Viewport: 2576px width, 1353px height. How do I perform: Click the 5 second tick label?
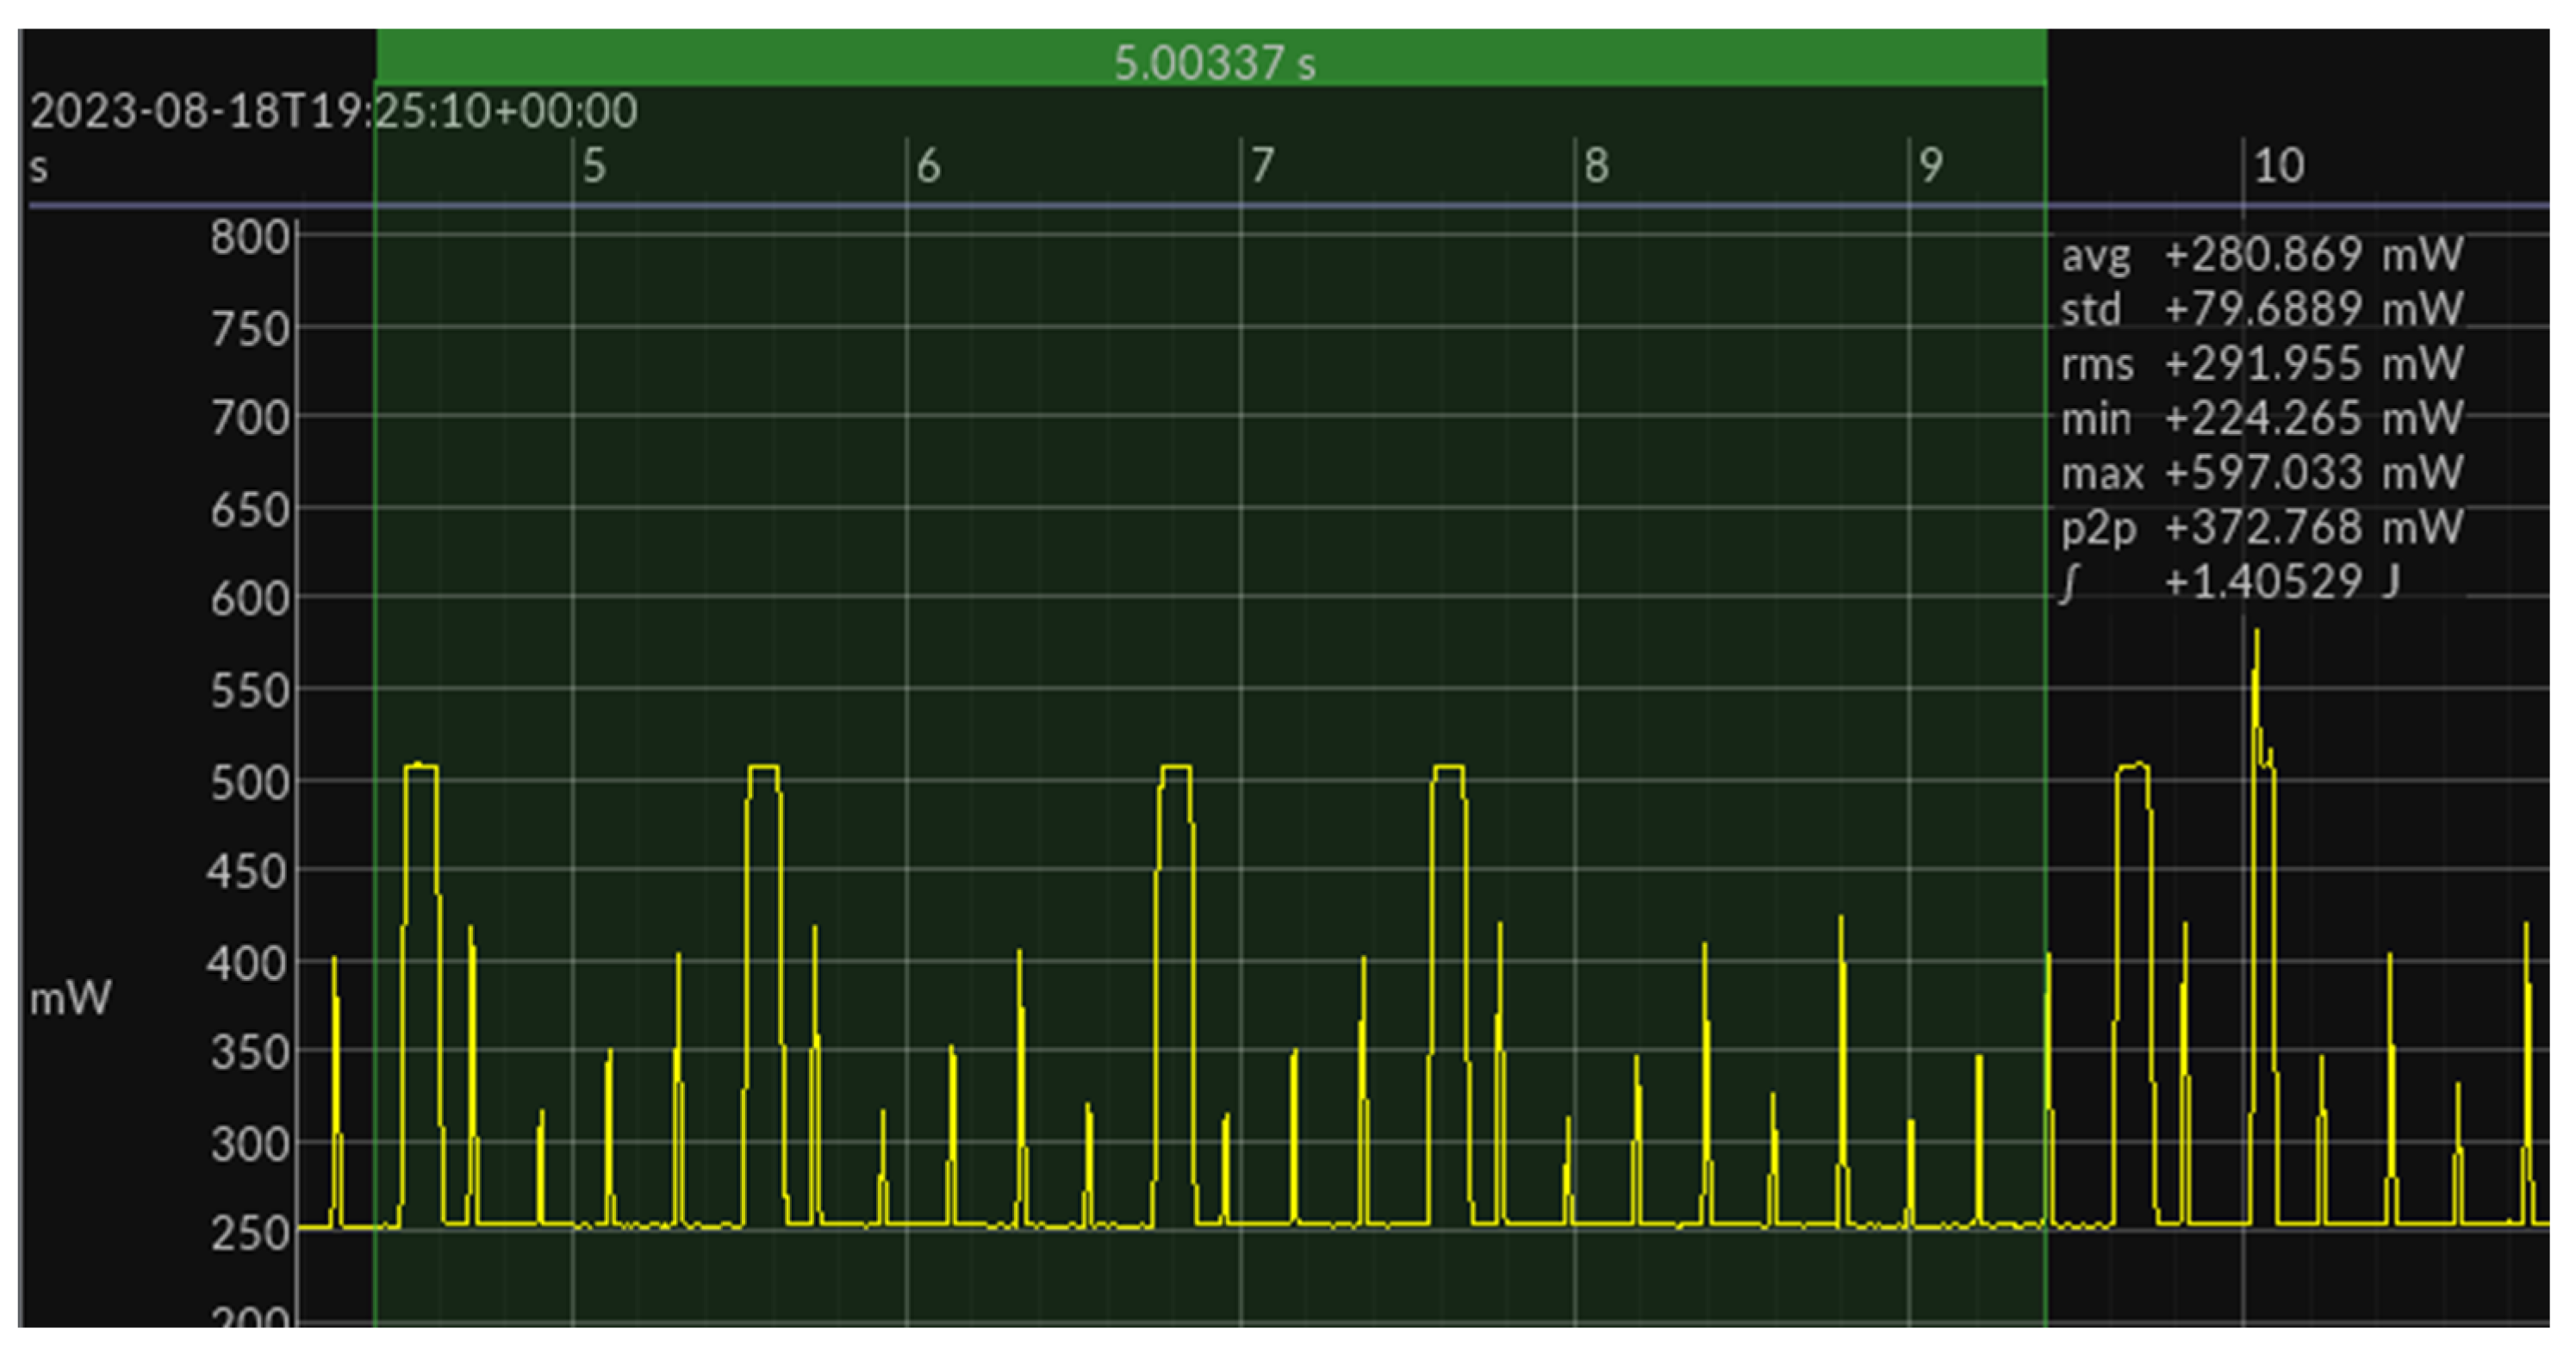coord(594,166)
